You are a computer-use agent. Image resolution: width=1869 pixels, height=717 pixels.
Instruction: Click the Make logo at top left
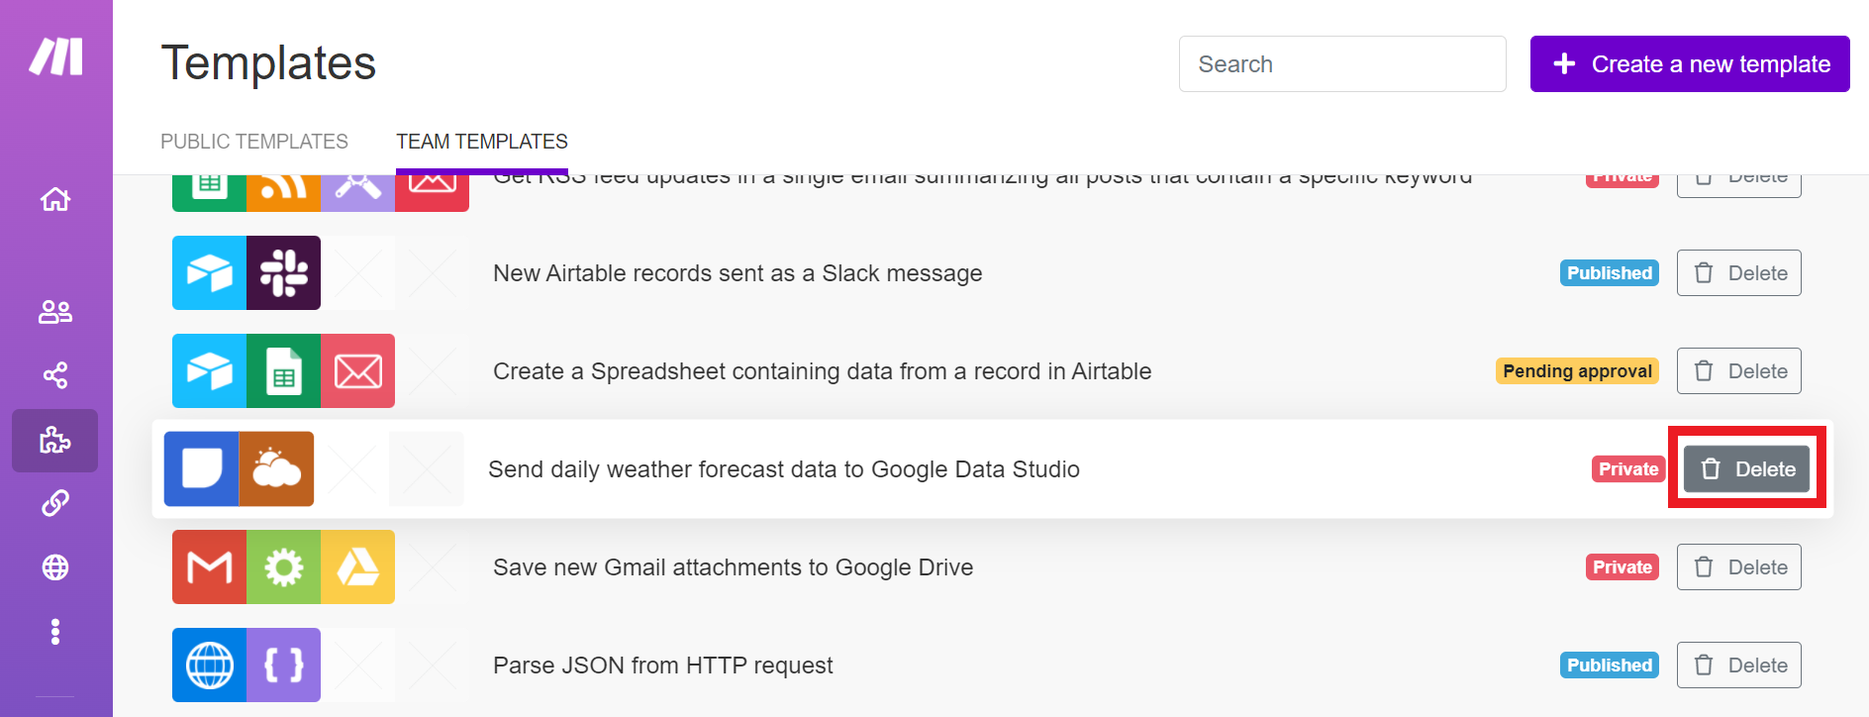pos(55,56)
